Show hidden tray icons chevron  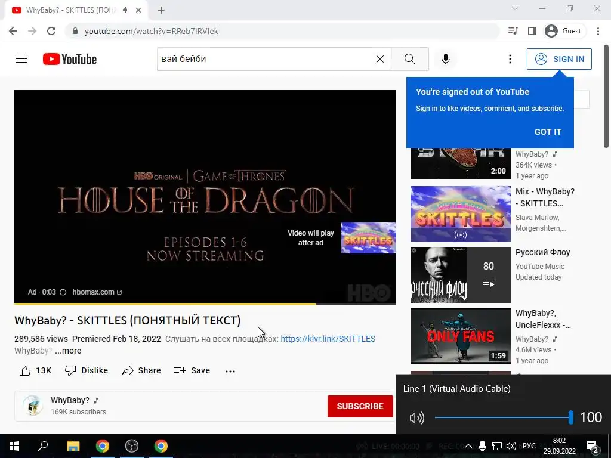tap(468, 446)
